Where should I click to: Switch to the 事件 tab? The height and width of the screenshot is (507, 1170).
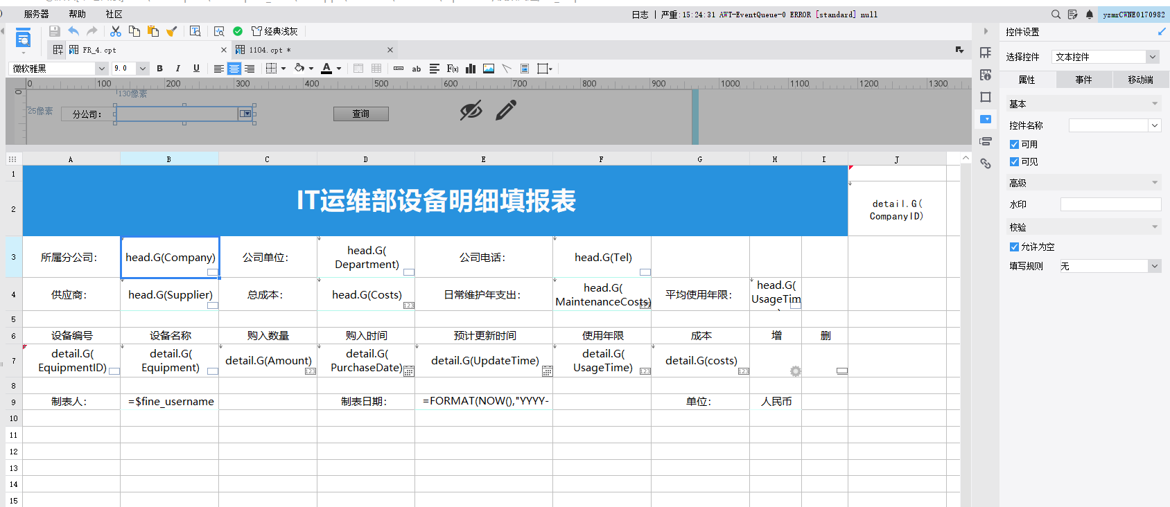click(1083, 80)
